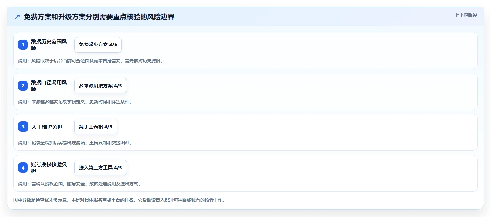Click number badge 4 for 账号授权核验负担
Image resolution: width=491 pixels, height=217 pixels.
click(23, 168)
